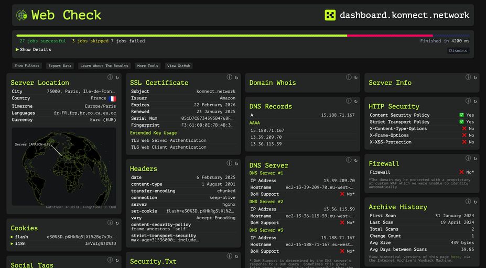Click the Strict Transport Policy green checkmark

(461, 122)
